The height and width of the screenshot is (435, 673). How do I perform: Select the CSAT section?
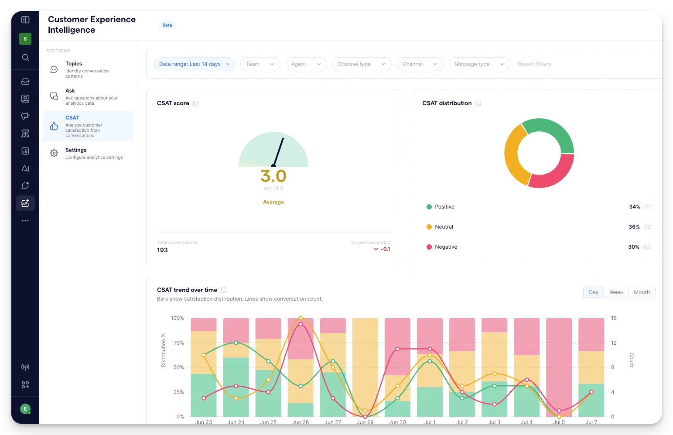(88, 126)
